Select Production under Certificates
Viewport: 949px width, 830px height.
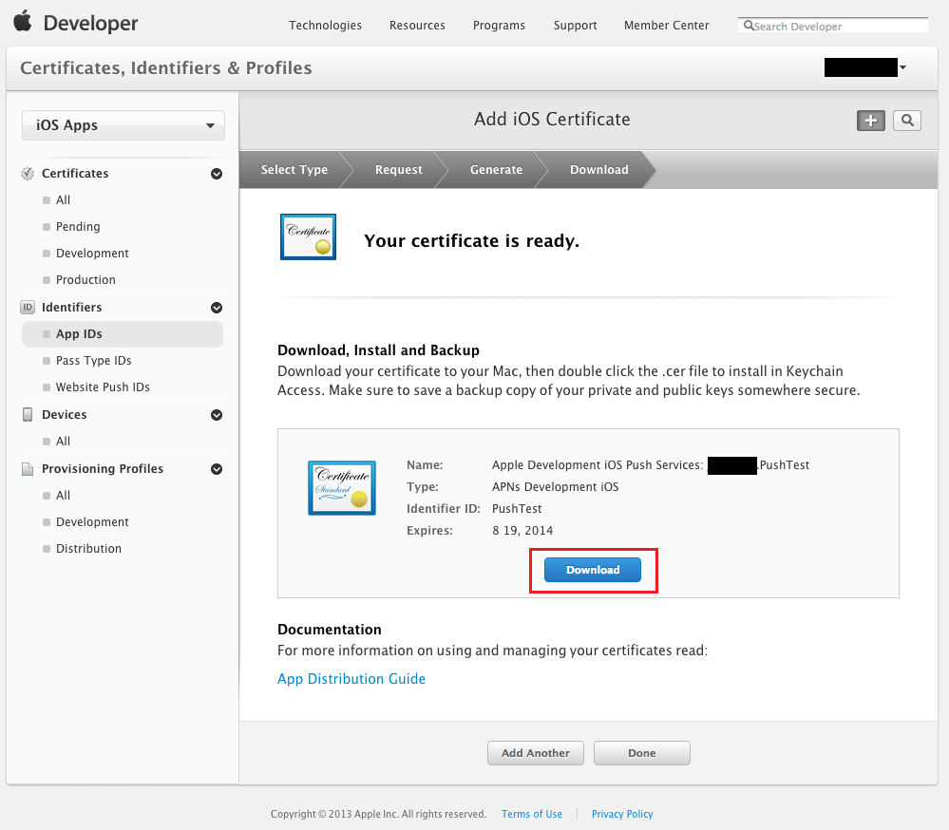pos(85,280)
